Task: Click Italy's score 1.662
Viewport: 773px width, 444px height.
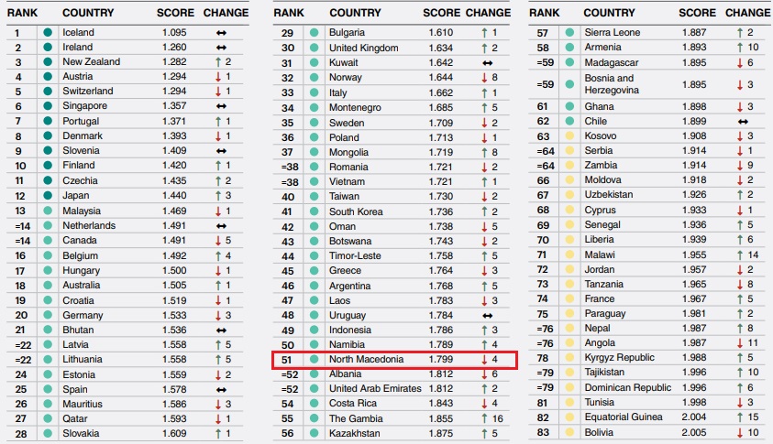Action: [441, 93]
